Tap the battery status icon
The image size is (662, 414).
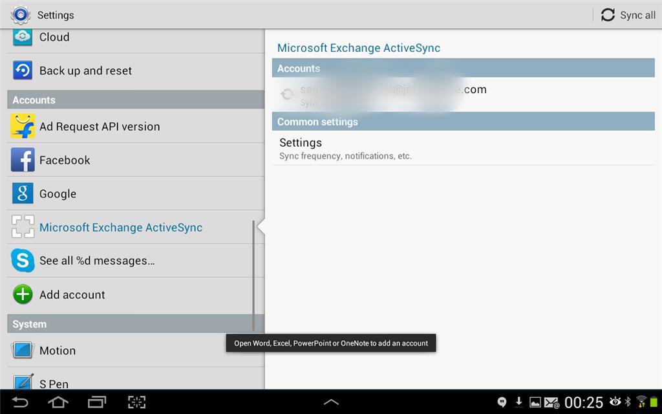click(x=654, y=401)
